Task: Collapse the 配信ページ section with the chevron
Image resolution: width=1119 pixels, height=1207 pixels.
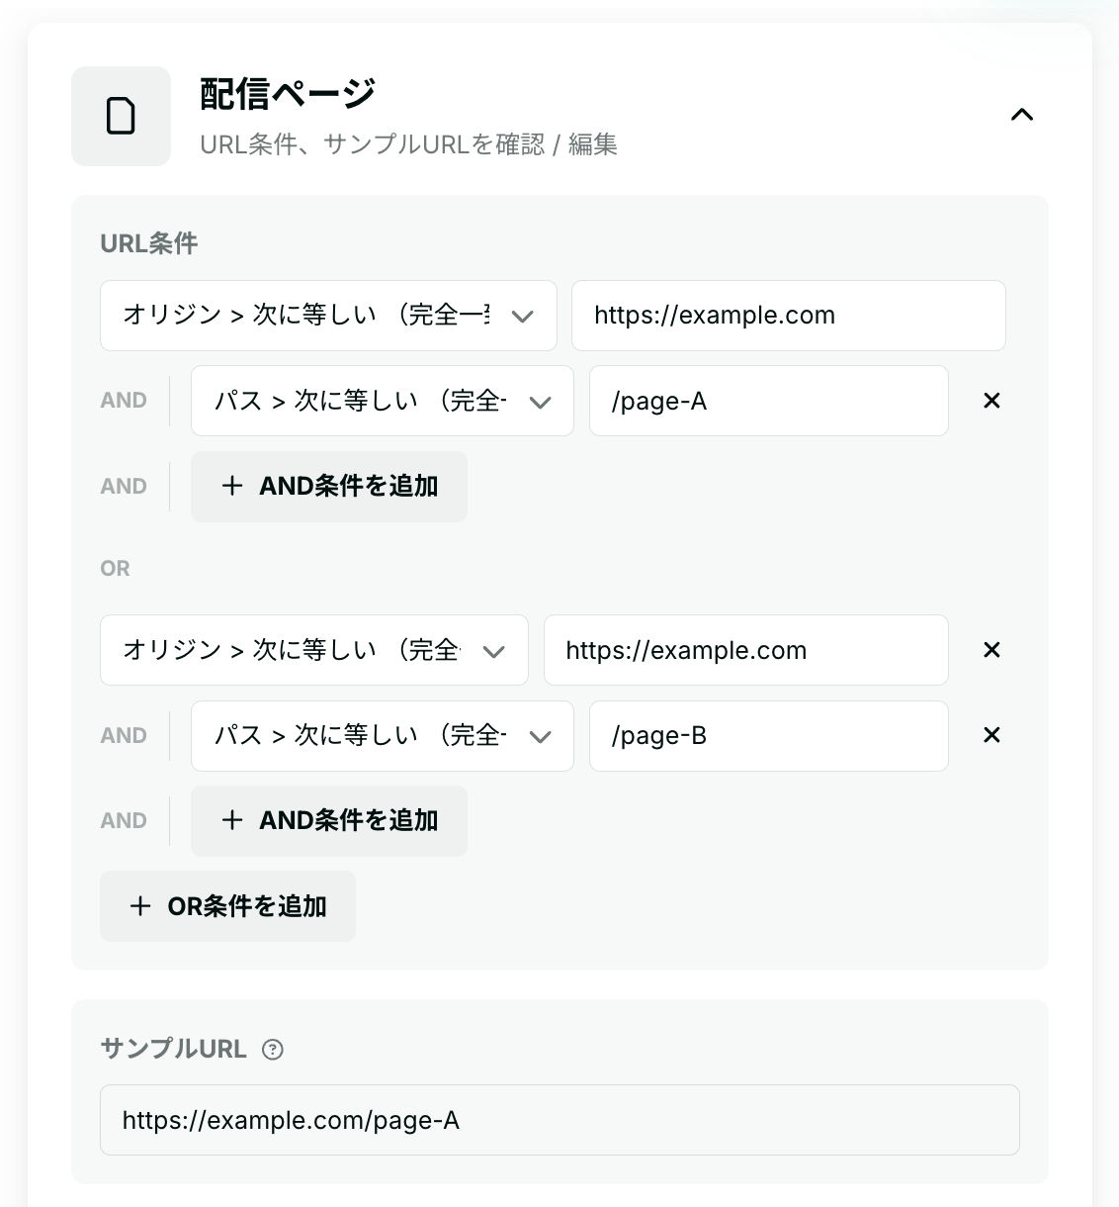Action: [x=1022, y=115]
